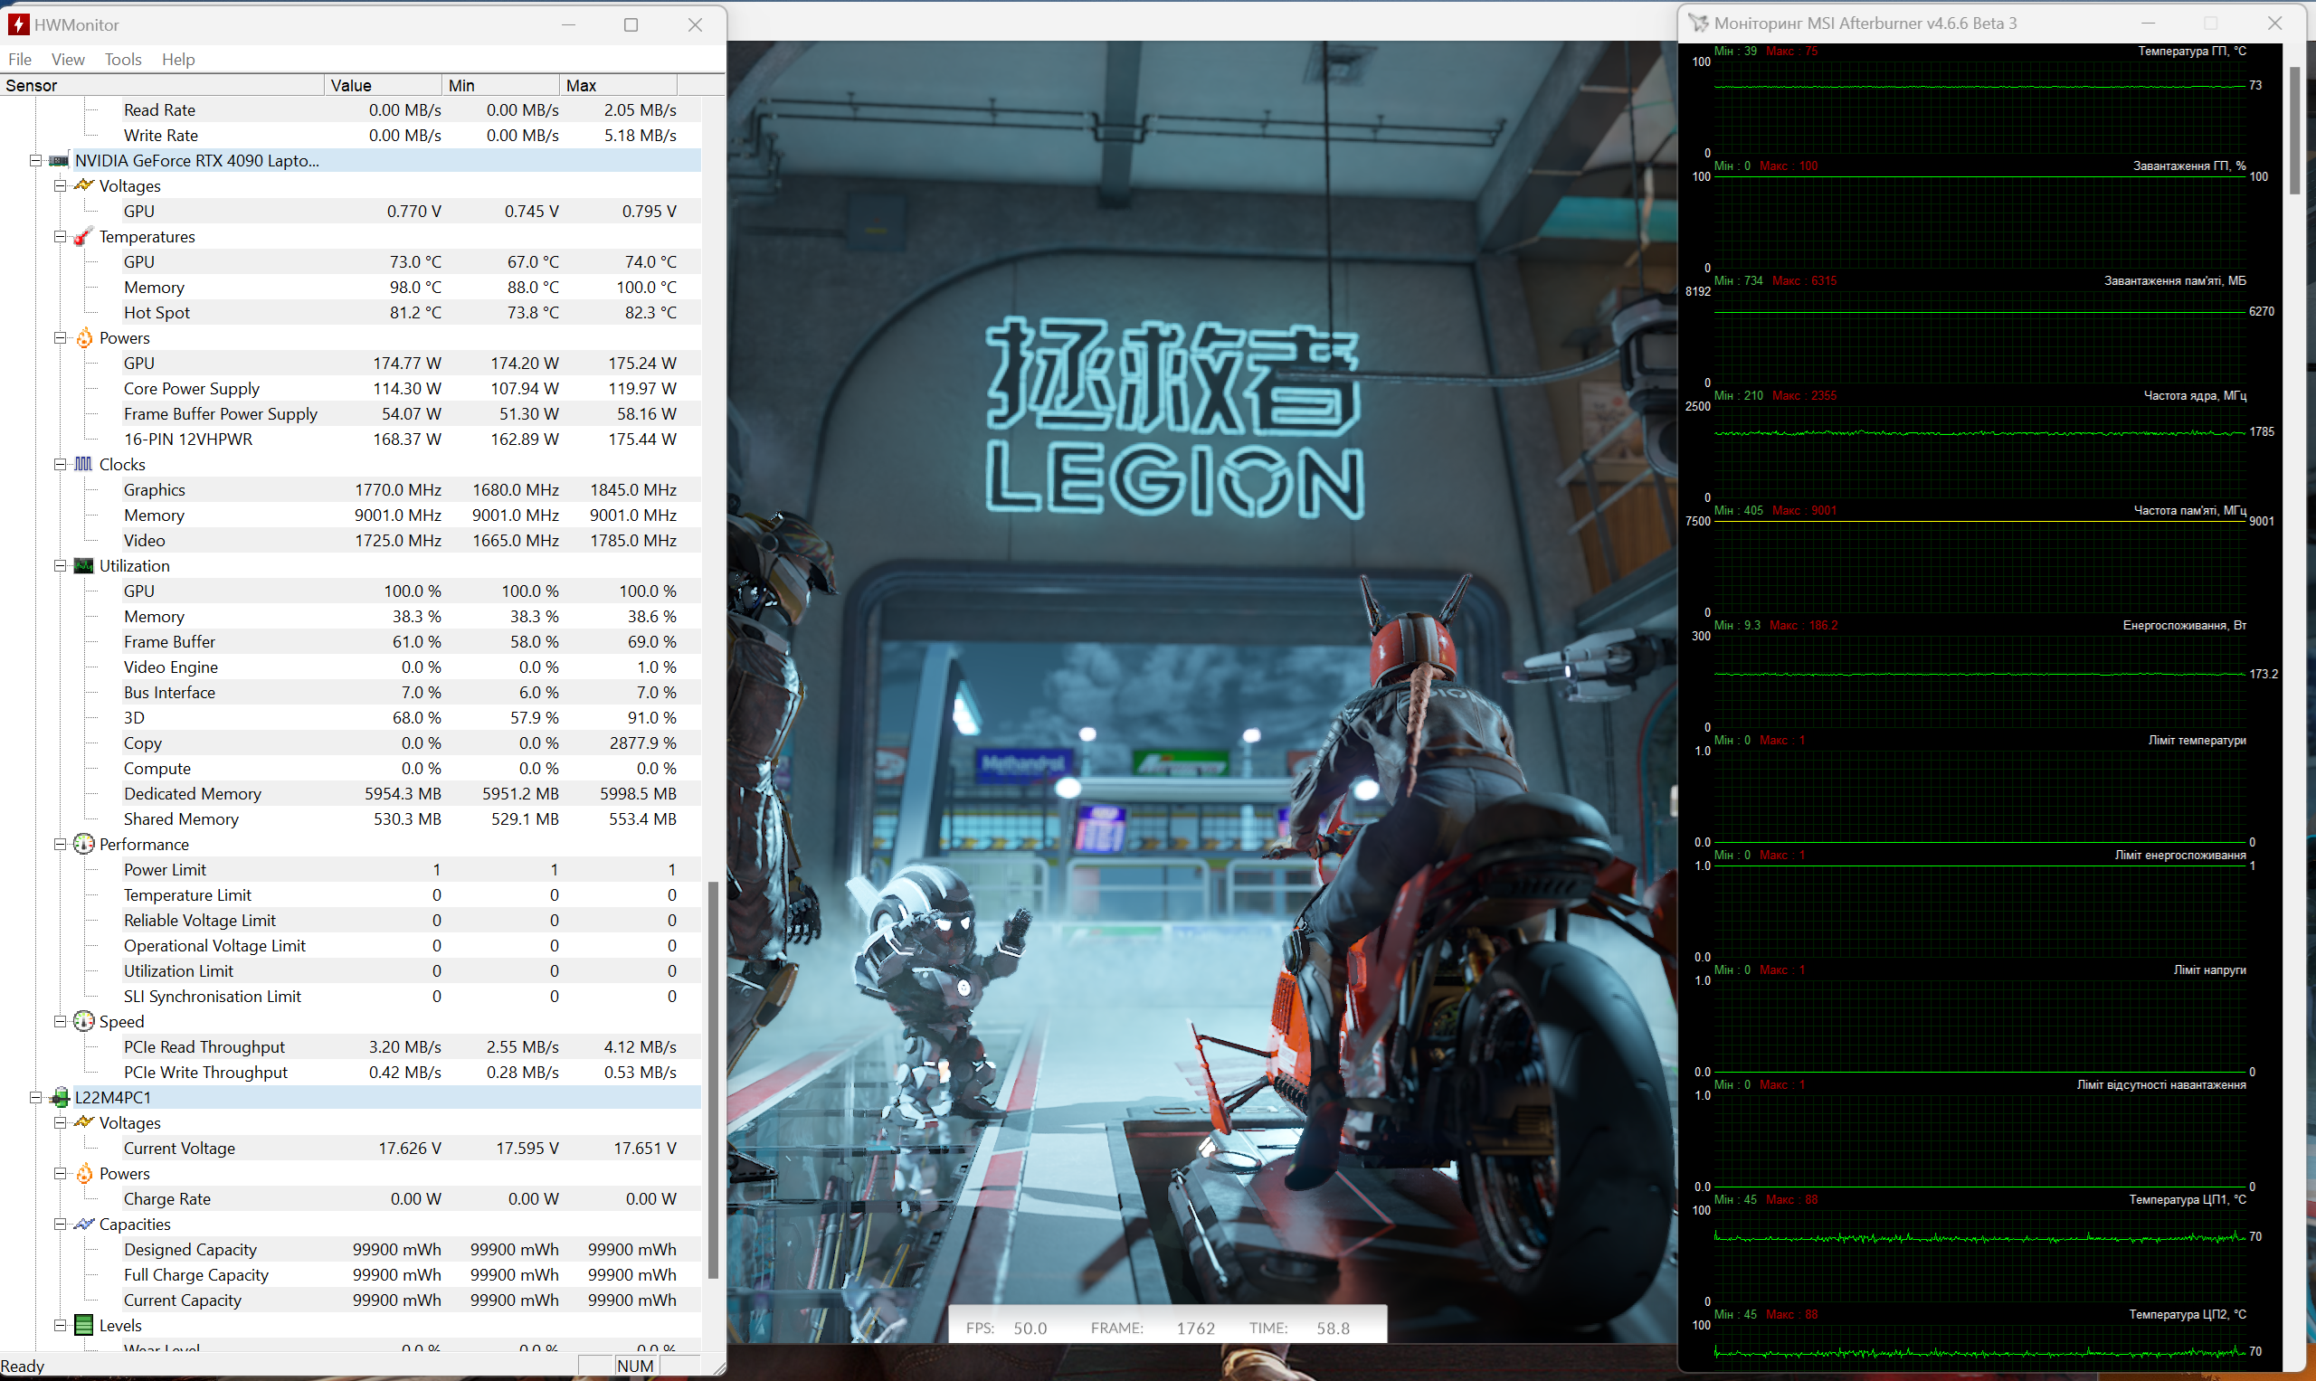The width and height of the screenshot is (2316, 1381).
Task: Click the L22M4PC1 battery icon
Action: pos(60,1097)
